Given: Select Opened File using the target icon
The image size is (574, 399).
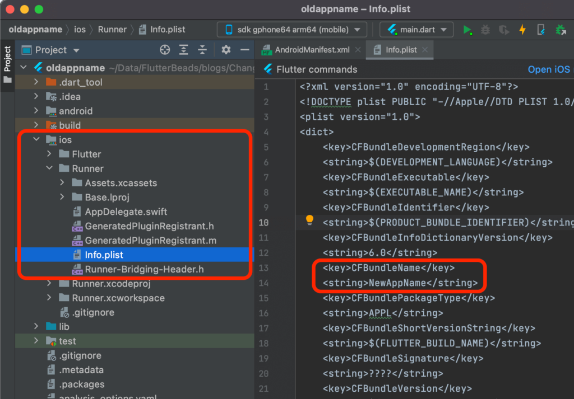Looking at the screenshot, I should point(164,50).
